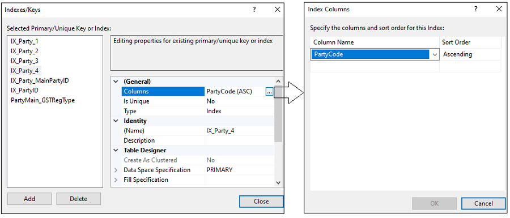
Task: Close the Index Columns dialog with X
Action: pos(499,10)
